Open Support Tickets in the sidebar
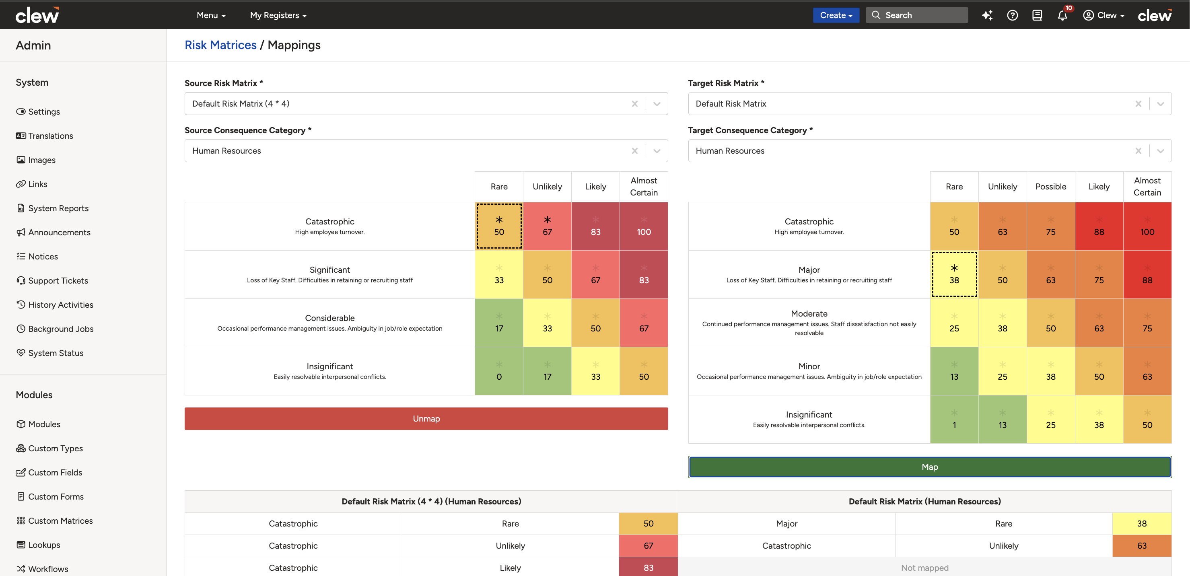The width and height of the screenshot is (1190, 576). pos(52,280)
